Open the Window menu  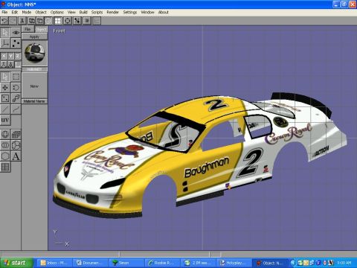click(x=147, y=12)
